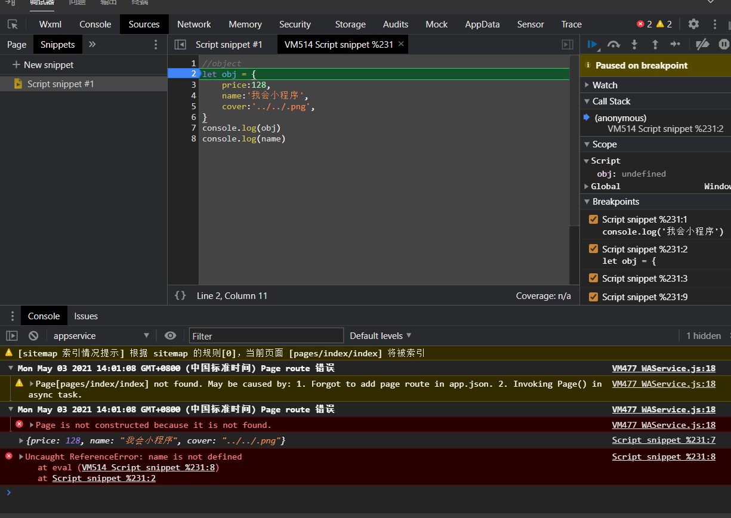Viewport: 731px width, 518px height.
Task: Select Script snippet #1 in list
Action: 84,84
